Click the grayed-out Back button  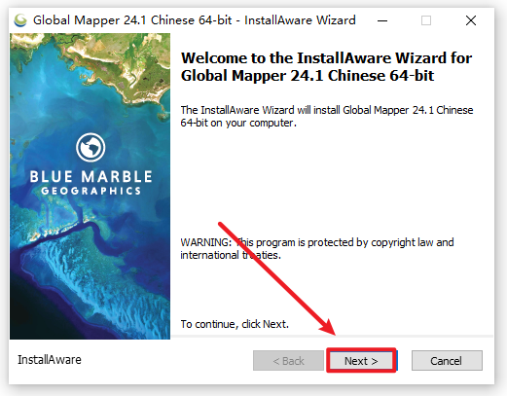click(288, 361)
